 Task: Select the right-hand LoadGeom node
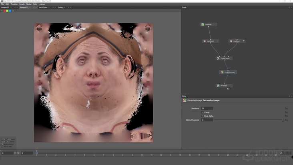[237, 41]
